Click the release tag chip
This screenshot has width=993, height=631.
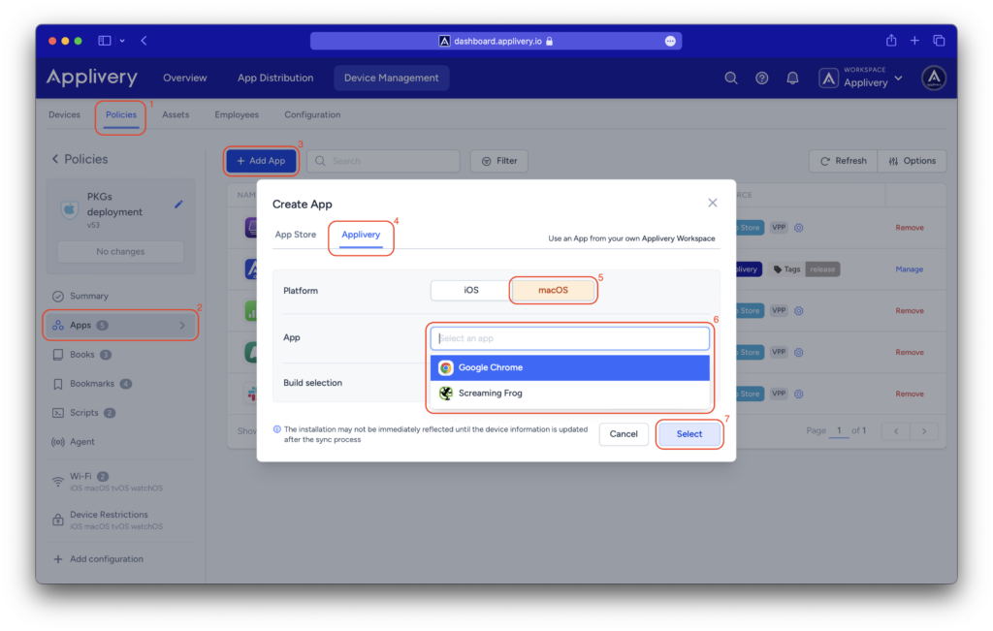[822, 269]
